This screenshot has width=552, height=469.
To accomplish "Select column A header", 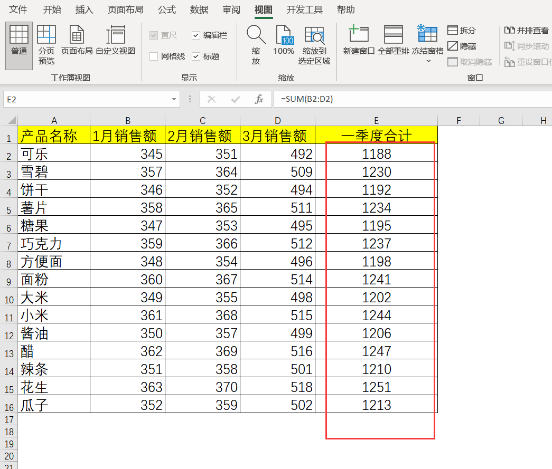I will tap(54, 121).
